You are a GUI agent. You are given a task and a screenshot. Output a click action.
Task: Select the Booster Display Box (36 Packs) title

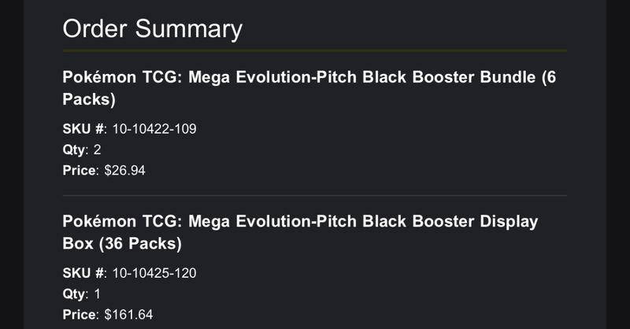coord(300,232)
